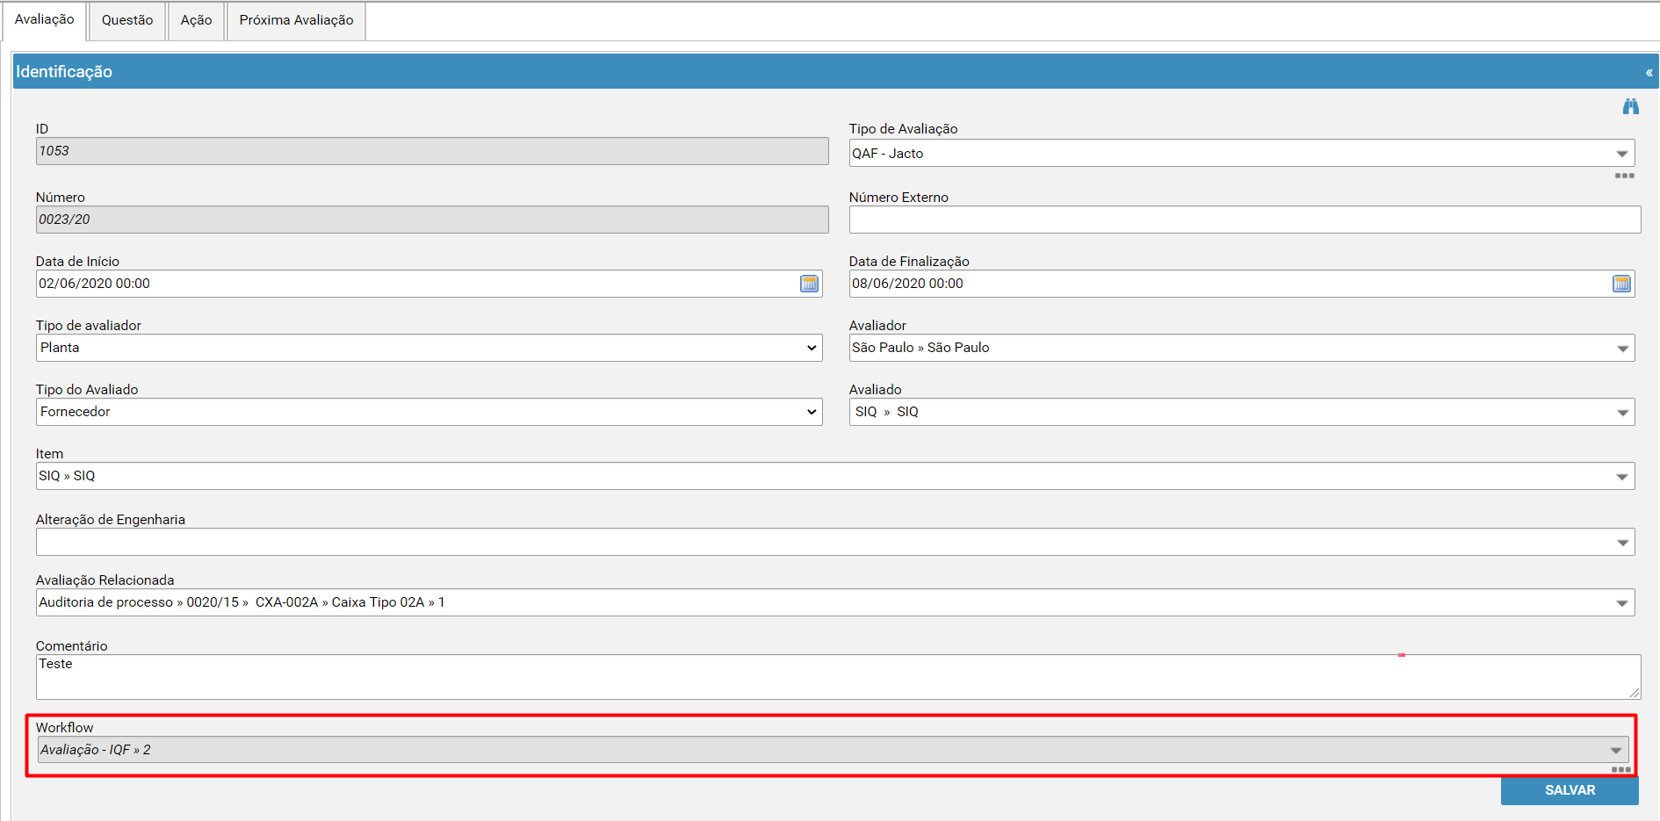Click the ellipsis below the Workflow field

point(1620,770)
